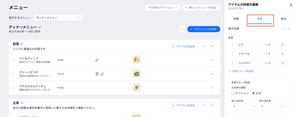Screen dimensions: 293x117
Task: Select the 必須 radio button
Action: (253, 93)
